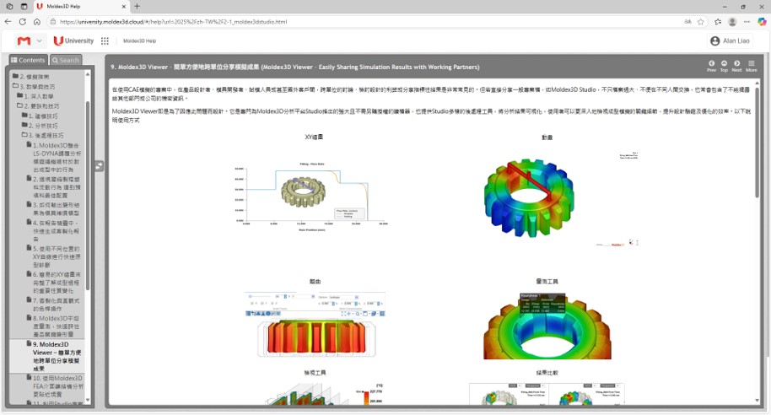The width and height of the screenshot is (771, 415).
Task: Go to the Next help topic
Action: pos(736,66)
